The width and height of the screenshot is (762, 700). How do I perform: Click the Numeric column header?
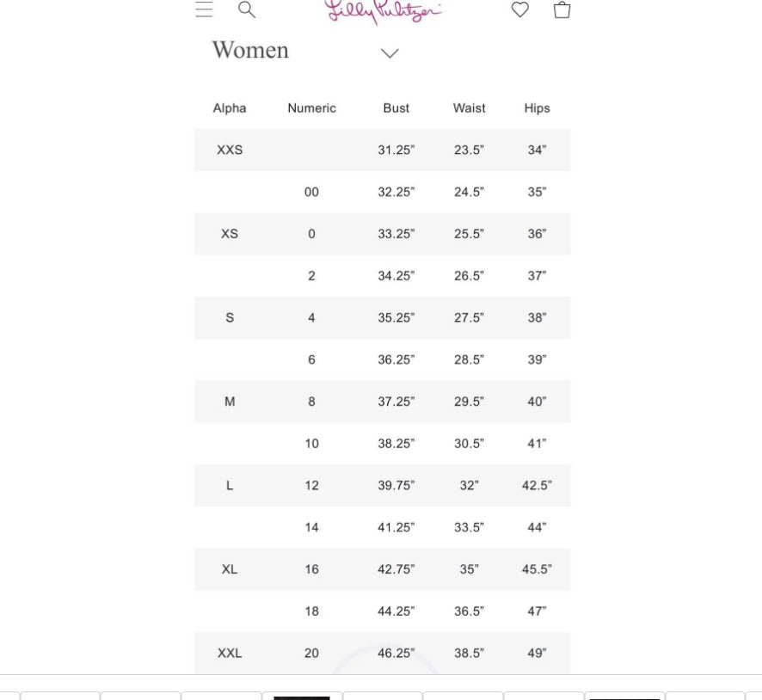click(311, 108)
